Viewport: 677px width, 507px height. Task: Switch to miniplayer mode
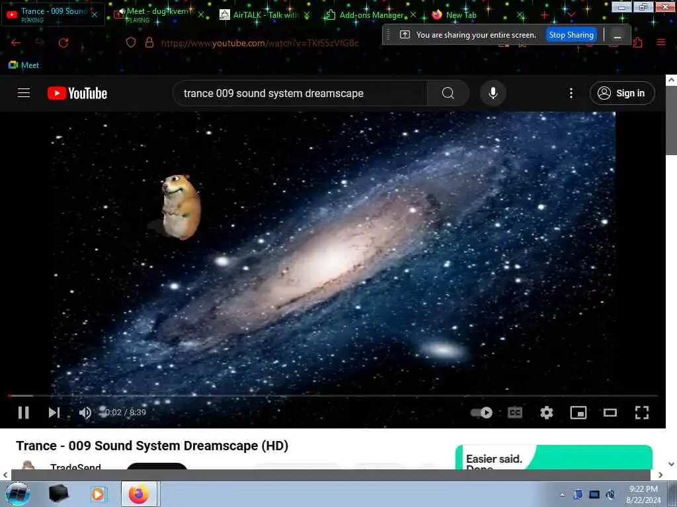click(578, 413)
